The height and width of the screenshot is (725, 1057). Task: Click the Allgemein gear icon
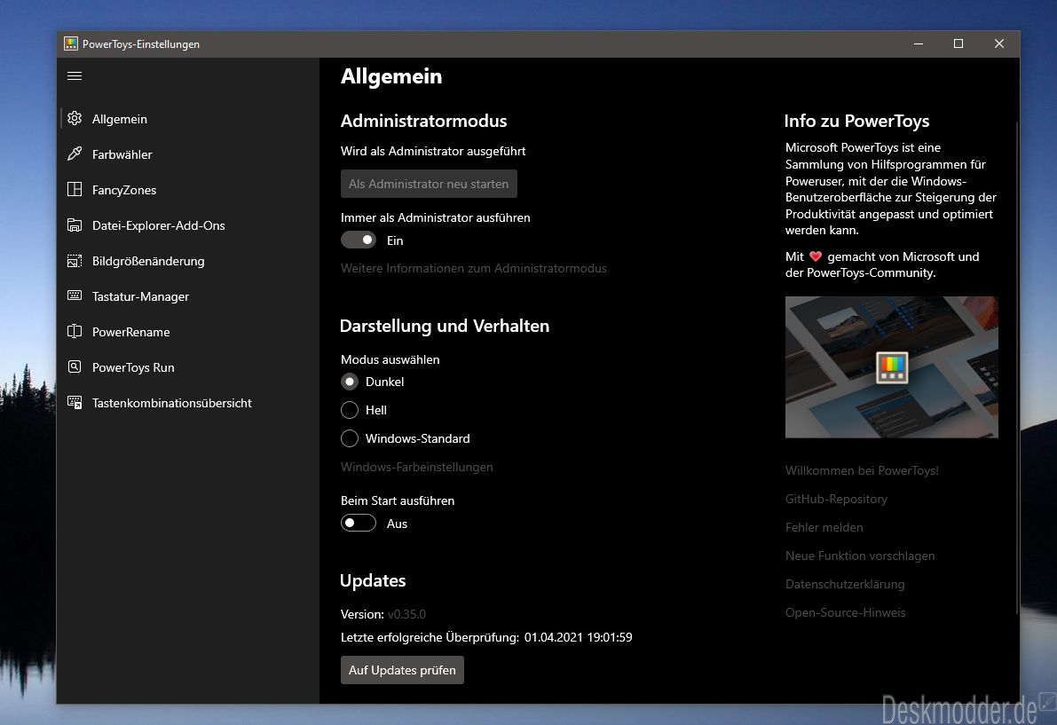tap(75, 119)
